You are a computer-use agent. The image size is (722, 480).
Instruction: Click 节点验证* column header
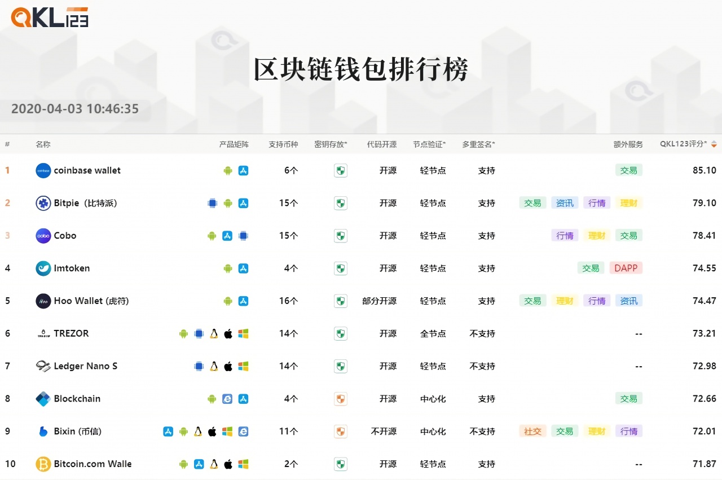pos(429,144)
